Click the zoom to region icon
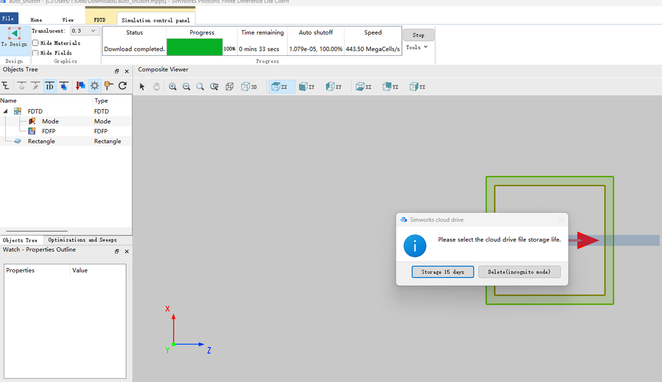The image size is (662, 382). [214, 87]
